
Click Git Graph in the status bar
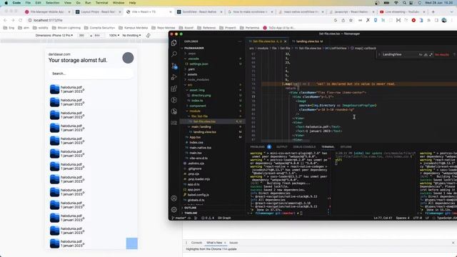224,218
